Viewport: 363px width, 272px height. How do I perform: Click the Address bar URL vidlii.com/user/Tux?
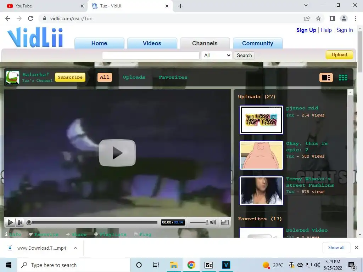[71, 18]
